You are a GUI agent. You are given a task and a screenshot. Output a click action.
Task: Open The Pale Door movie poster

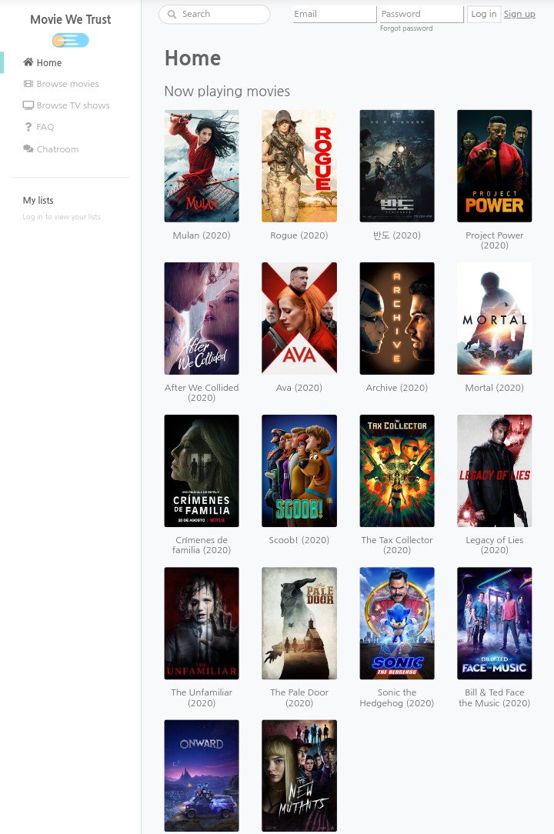pos(299,623)
